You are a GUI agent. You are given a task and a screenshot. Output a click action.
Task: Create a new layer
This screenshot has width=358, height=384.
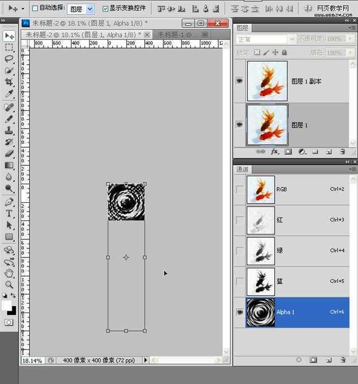tap(329, 152)
